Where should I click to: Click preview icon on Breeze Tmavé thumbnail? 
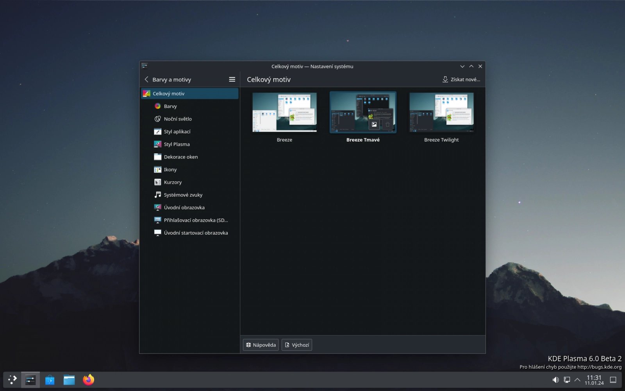pyautogui.click(x=374, y=124)
